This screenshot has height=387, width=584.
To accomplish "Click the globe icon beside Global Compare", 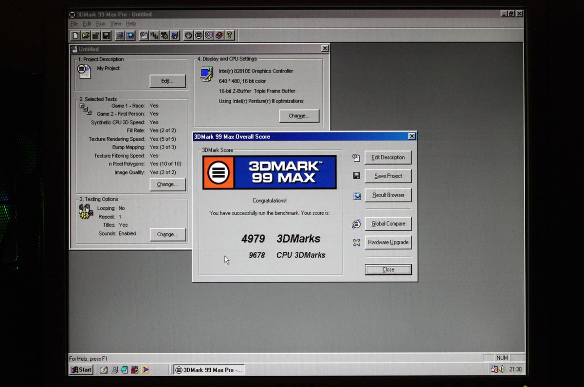I will point(356,224).
